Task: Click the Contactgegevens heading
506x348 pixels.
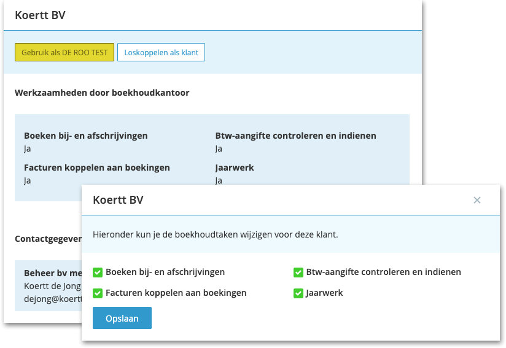Action: point(49,239)
